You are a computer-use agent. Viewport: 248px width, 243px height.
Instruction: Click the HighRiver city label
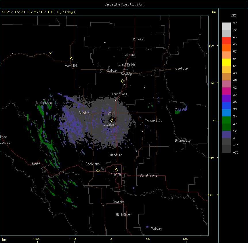(x=124, y=214)
